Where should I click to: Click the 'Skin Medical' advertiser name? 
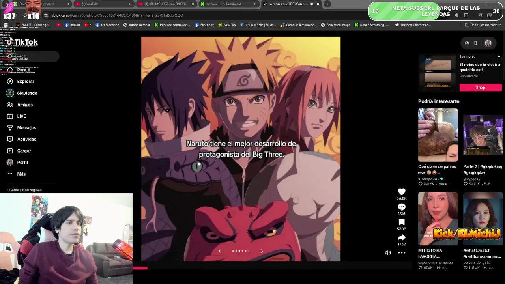coord(468,76)
